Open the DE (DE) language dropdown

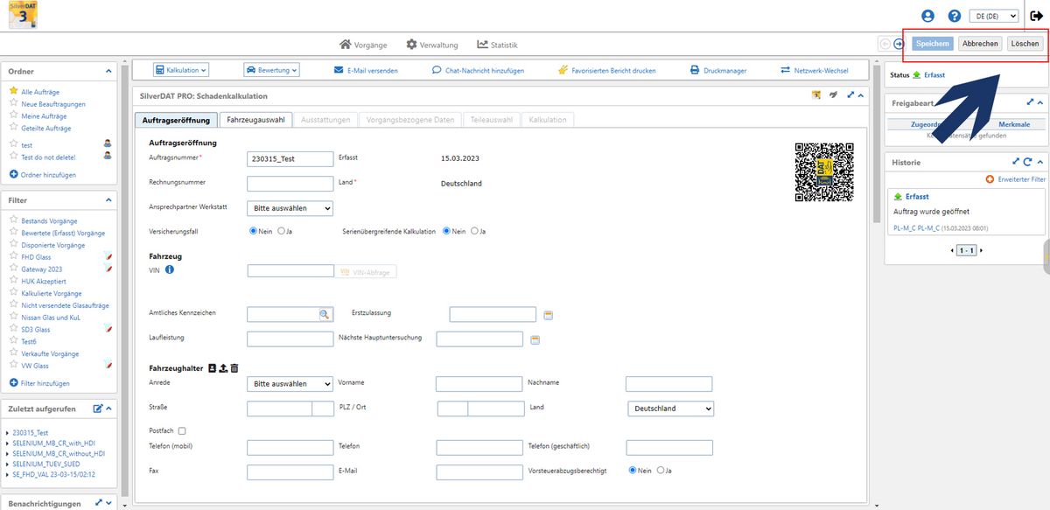995,16
